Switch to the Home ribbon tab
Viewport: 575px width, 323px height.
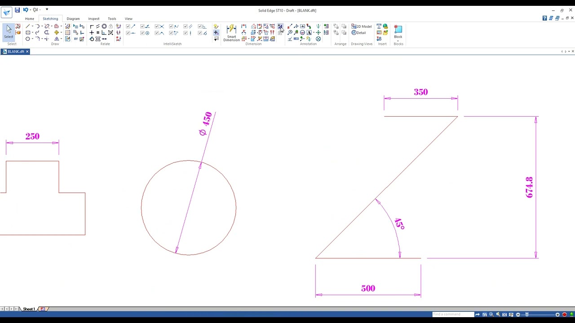pyautogui.click(x=30, y=19)
